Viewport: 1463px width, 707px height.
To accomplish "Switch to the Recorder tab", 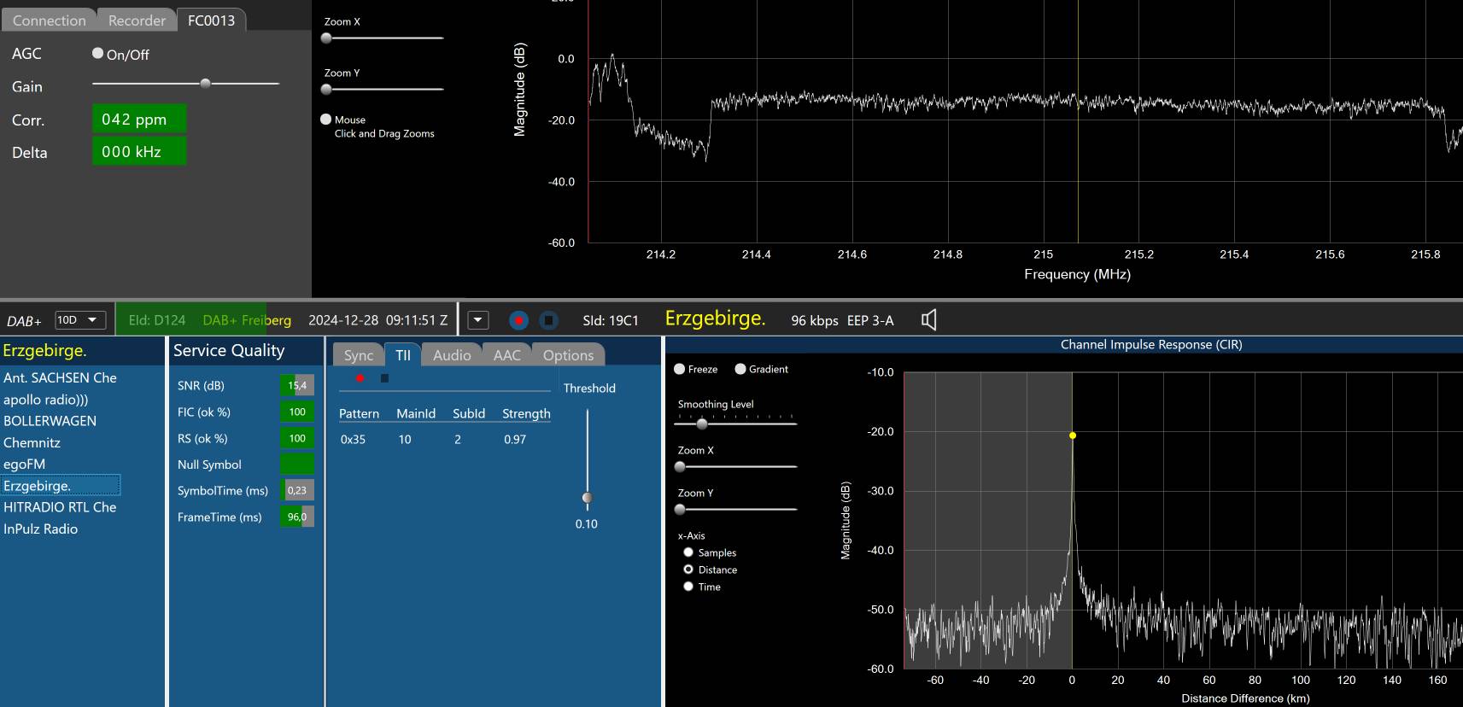I will [x=137, y=20].
